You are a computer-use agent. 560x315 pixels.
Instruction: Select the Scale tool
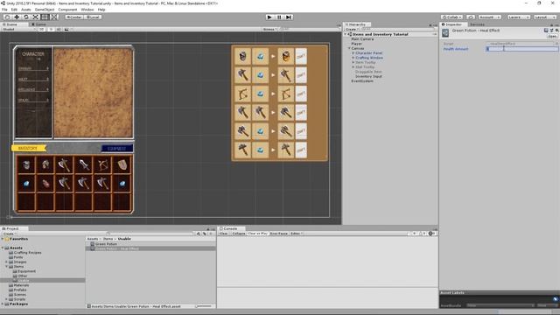(35, 17)
